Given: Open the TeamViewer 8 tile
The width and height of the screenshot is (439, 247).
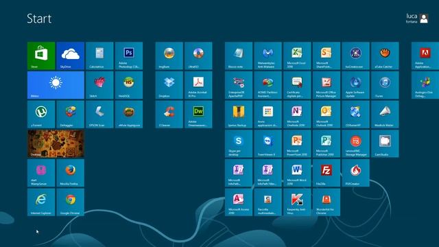Looking at the screenshot, I should click(x=268, y=143).
